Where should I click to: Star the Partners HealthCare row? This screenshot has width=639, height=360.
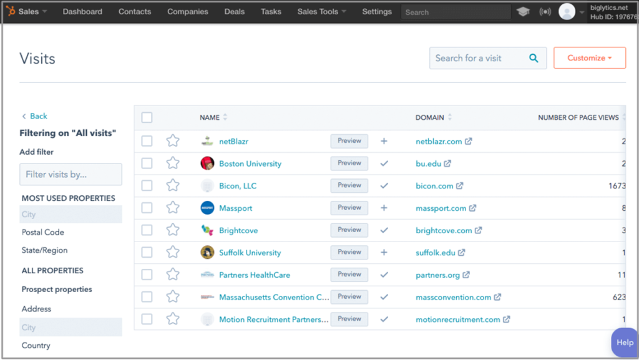pos(173,275)
